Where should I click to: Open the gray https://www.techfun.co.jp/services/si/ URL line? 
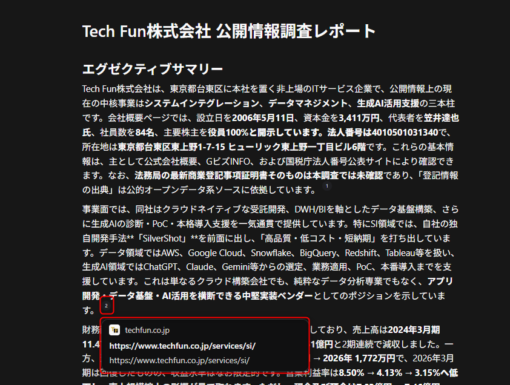coord(179,361)
